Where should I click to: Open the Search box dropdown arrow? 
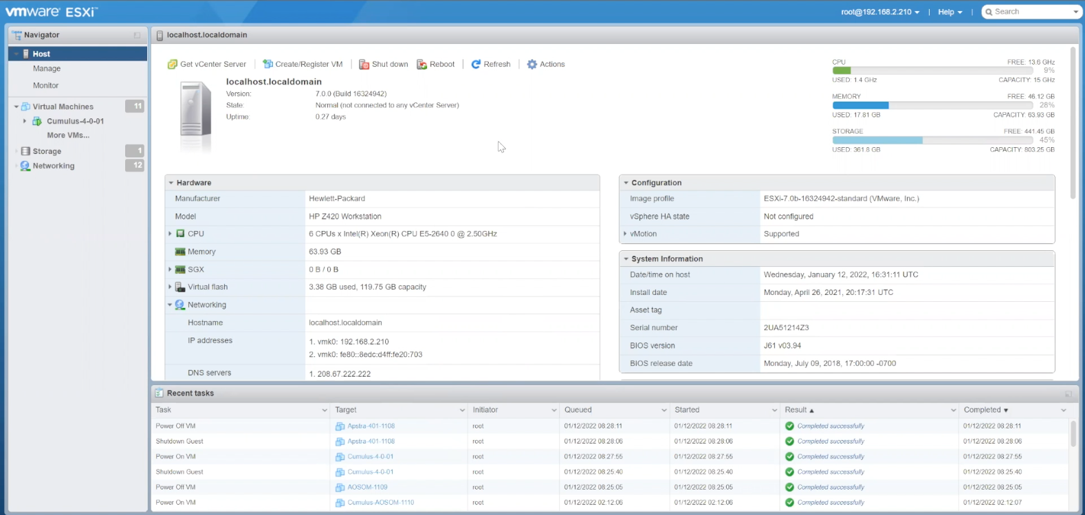(x=1076, y=12)
